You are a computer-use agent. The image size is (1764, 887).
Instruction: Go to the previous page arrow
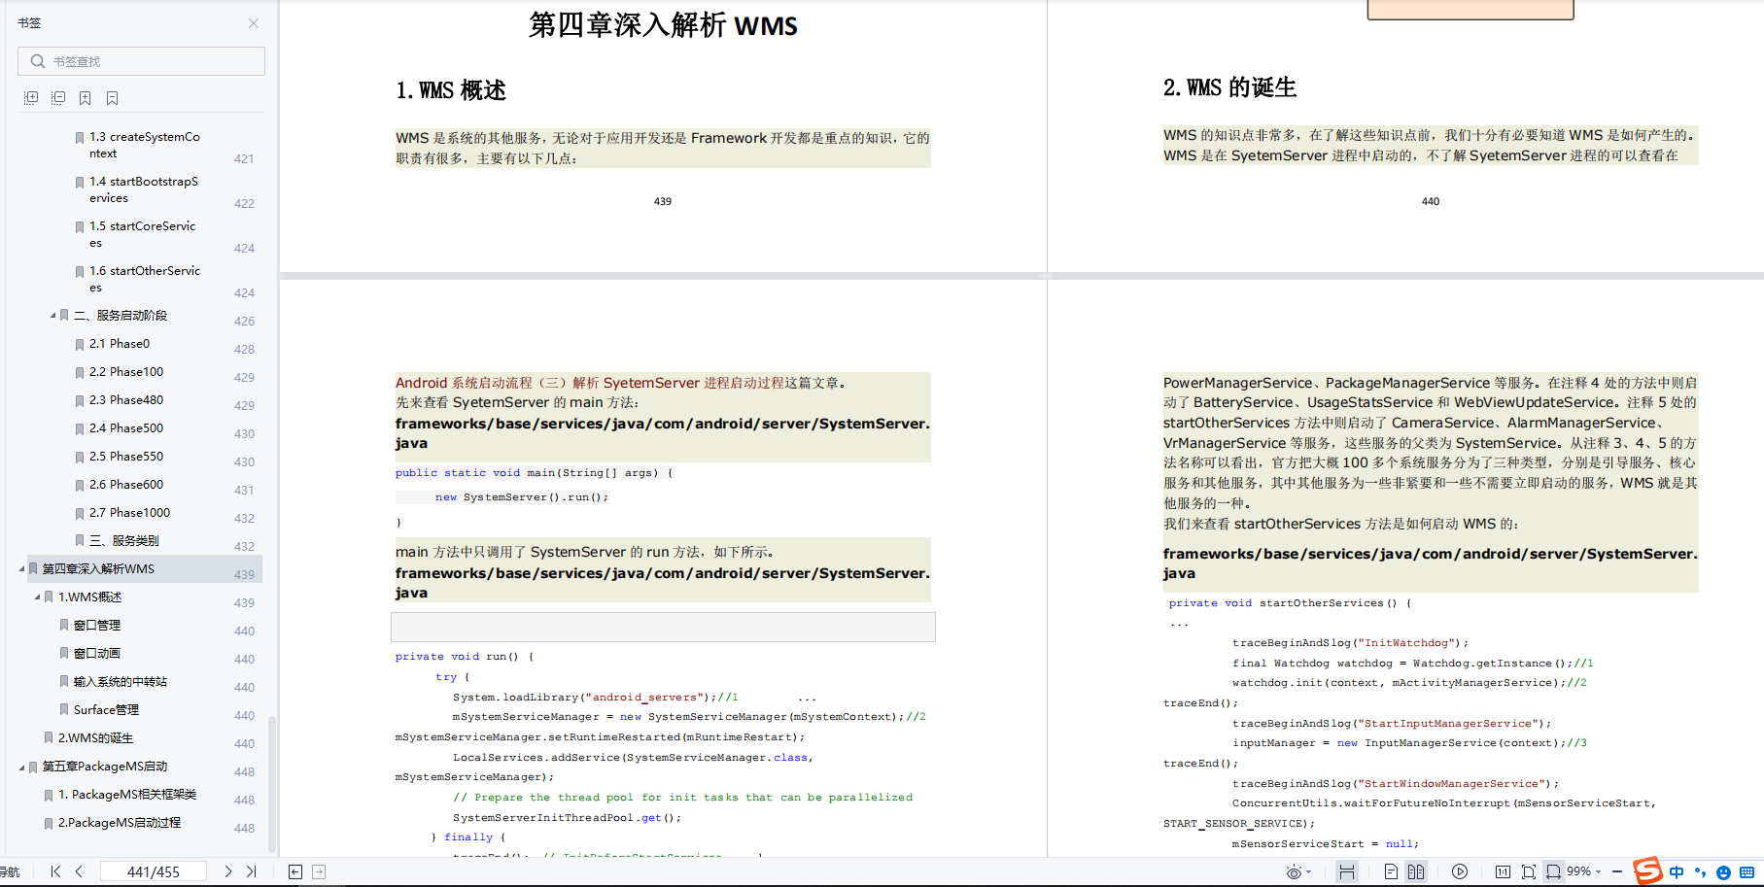[79, 871]
